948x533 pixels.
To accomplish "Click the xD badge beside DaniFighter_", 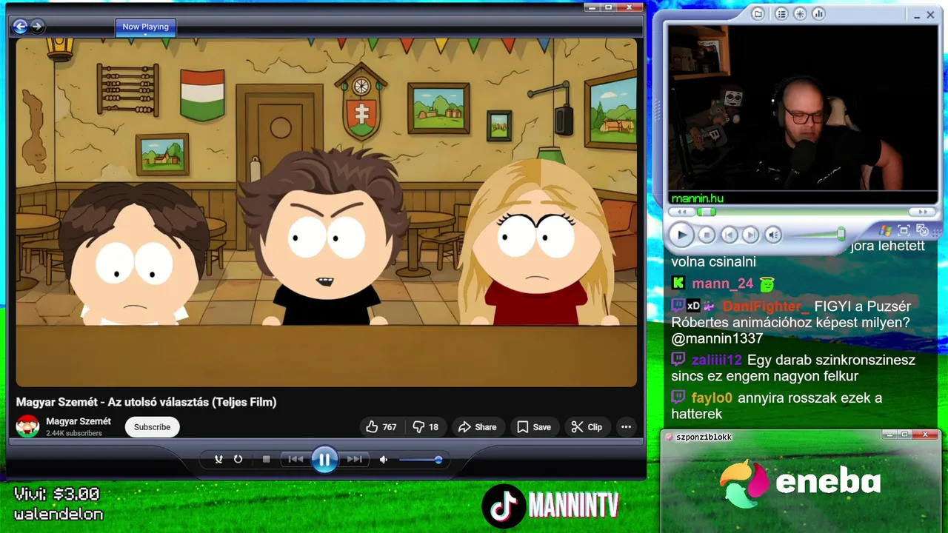I will tap(694, 306).
